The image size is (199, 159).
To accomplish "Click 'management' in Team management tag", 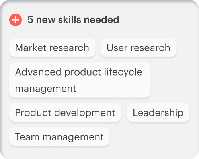I will pos(73,137).
